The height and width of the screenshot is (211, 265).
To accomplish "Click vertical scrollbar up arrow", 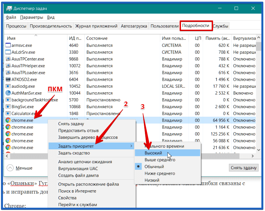I will [x=259, y=38].
